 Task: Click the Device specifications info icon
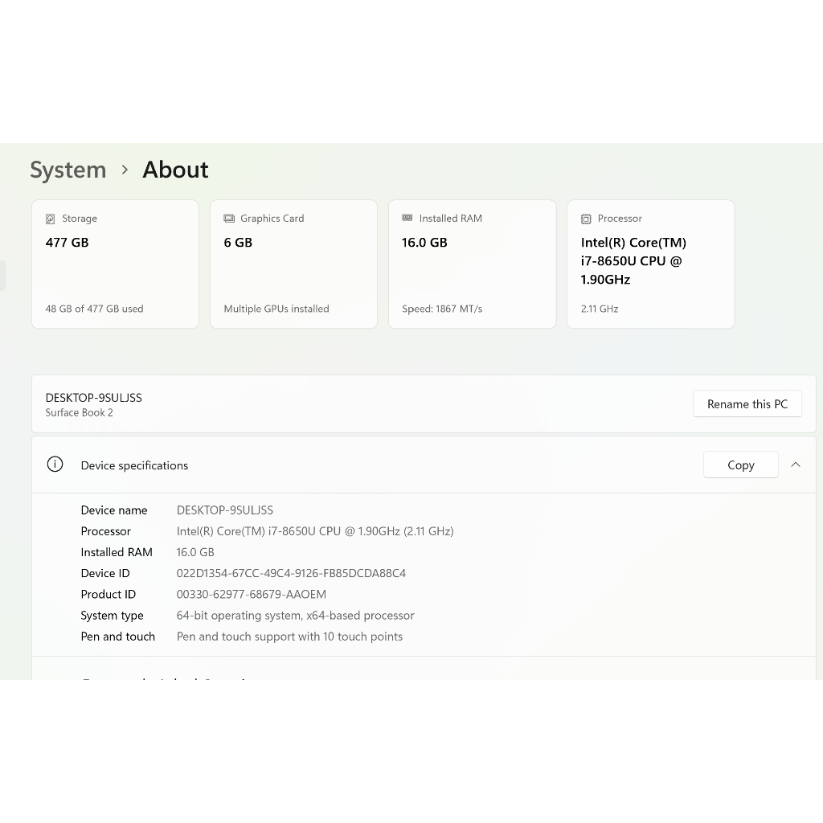pos(55,465)
